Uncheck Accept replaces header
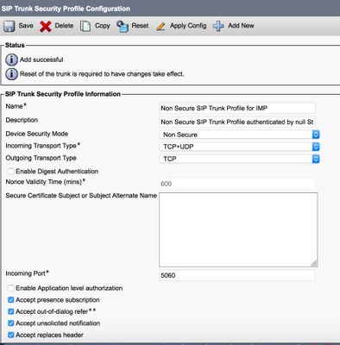The image size is (340, 345). coord(11,335)
